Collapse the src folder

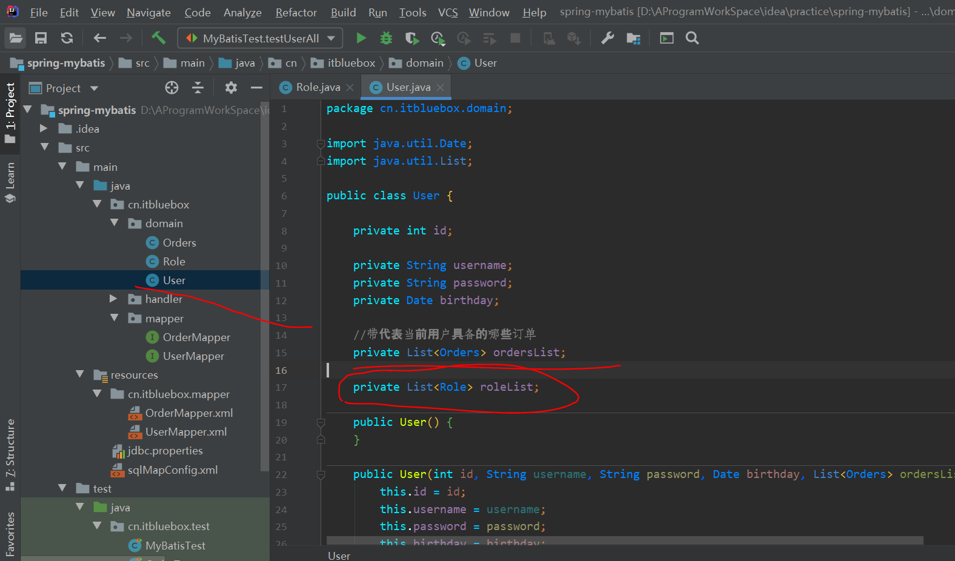click(44, 147)
